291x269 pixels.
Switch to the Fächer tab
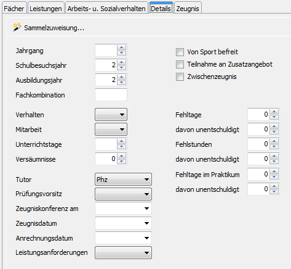click(x=14, y=9)
